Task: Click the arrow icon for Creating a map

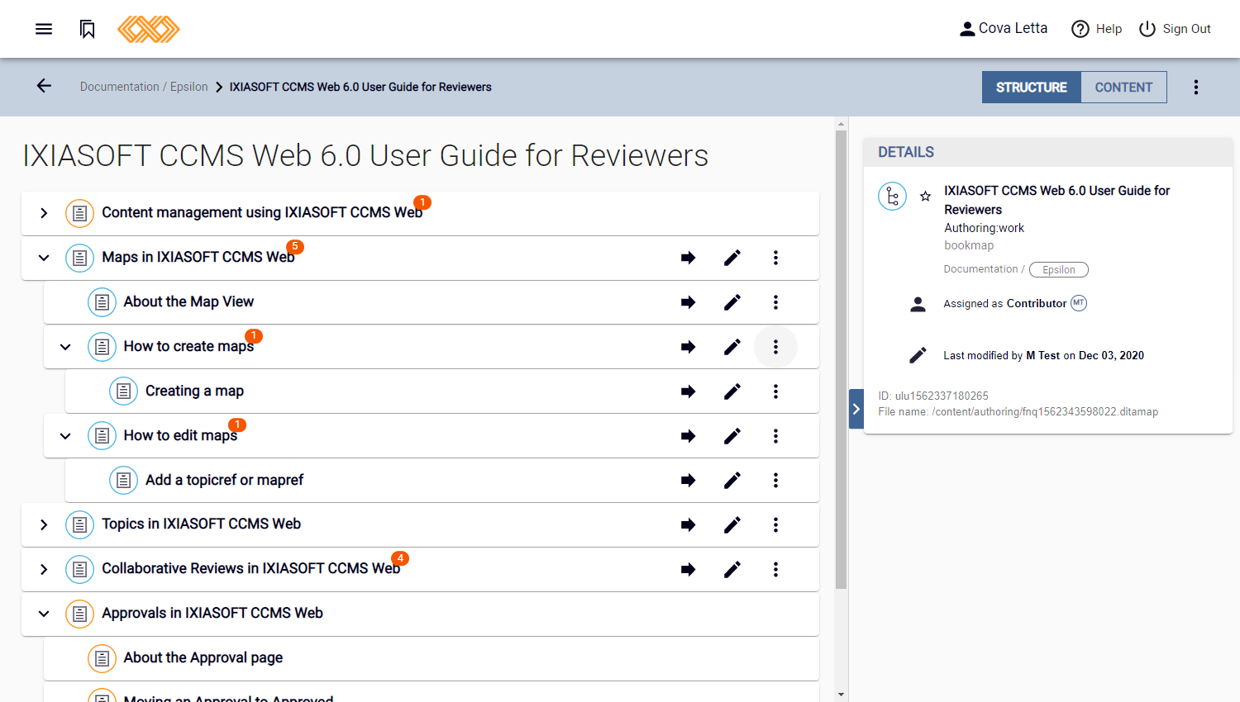Action: pos(688,391)
